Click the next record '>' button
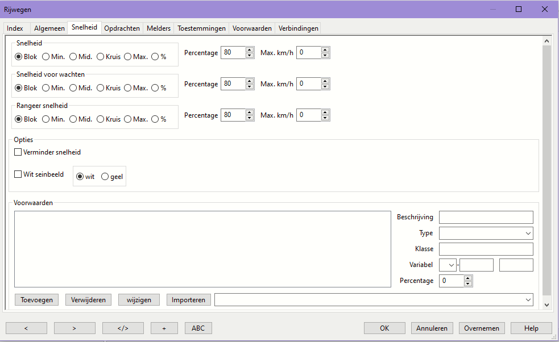 [74, 328]
